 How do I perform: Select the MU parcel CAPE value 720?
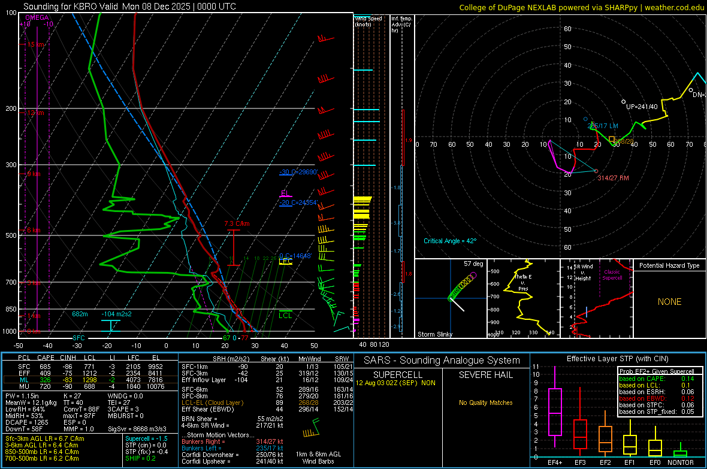[x=45, y=386]
